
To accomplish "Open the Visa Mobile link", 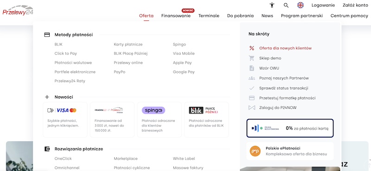I will point(184,53).
